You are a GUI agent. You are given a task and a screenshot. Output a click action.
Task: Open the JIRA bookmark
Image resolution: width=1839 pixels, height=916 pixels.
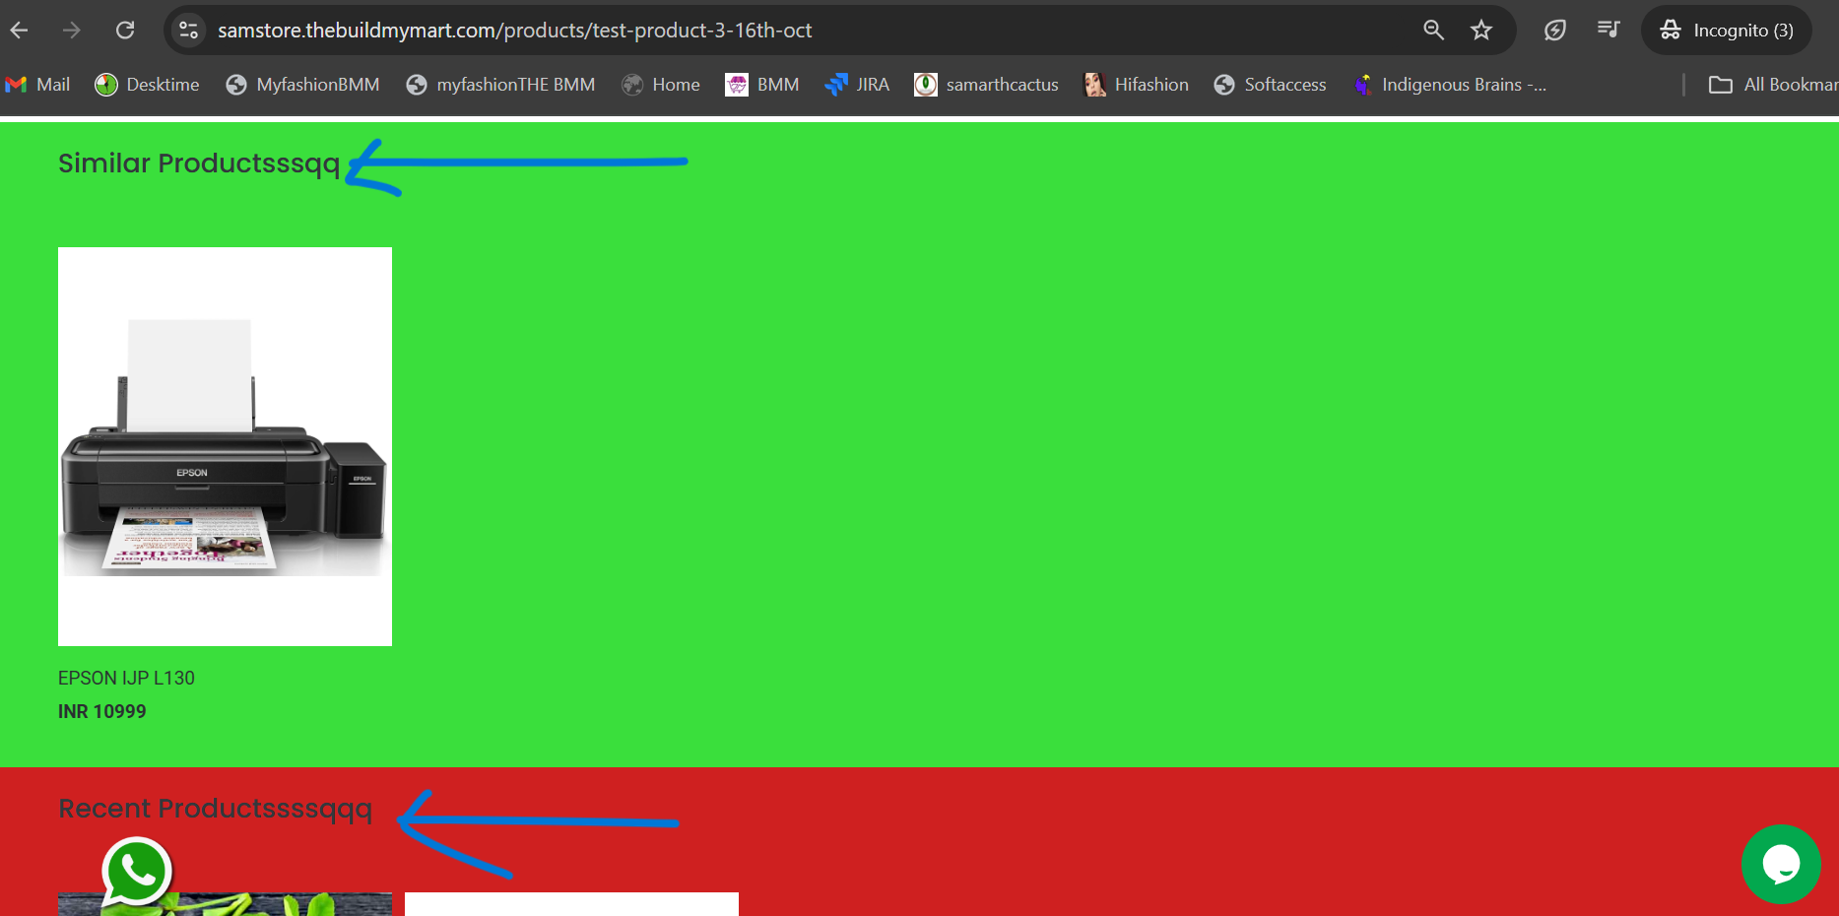tap(857, 85)
